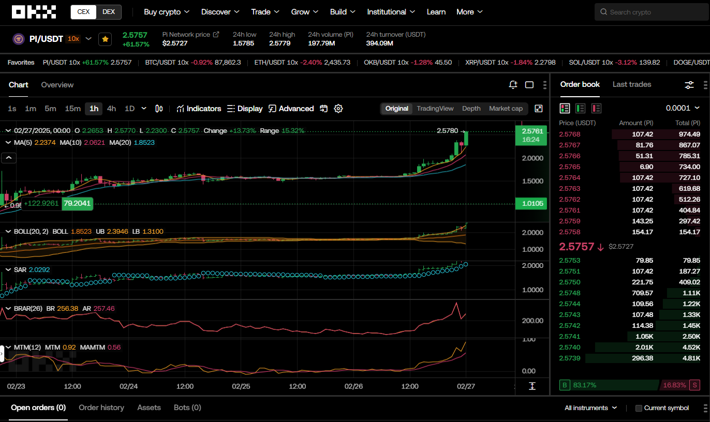Image resolution: width=710 pixels, height=422 pixels.
Task: Open the Learn page
Action: [x=436, y=12]
